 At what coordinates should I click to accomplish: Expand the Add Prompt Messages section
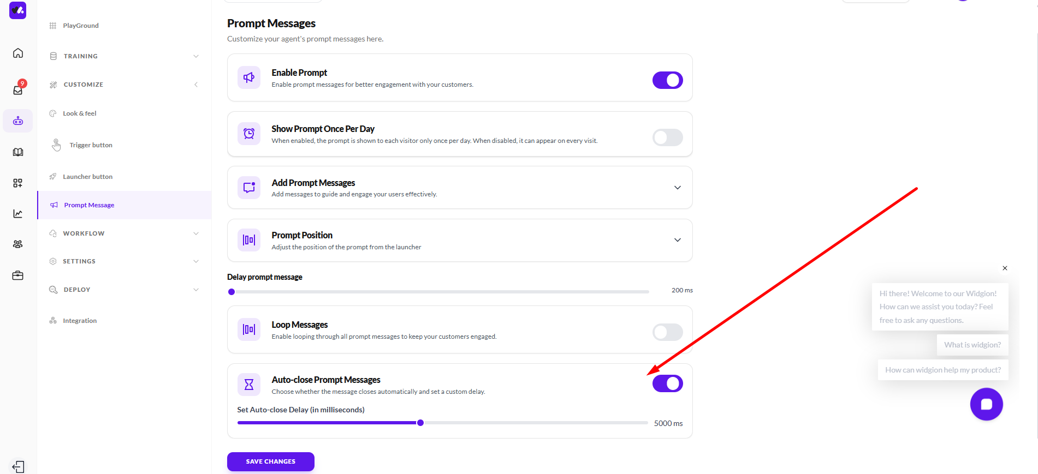tap(677, 188)
